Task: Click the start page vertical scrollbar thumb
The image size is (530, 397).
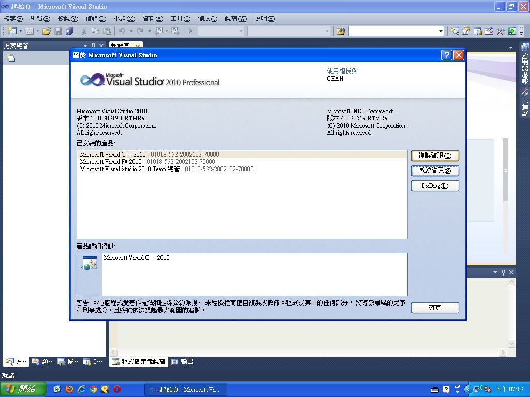Action: point(506,169)
